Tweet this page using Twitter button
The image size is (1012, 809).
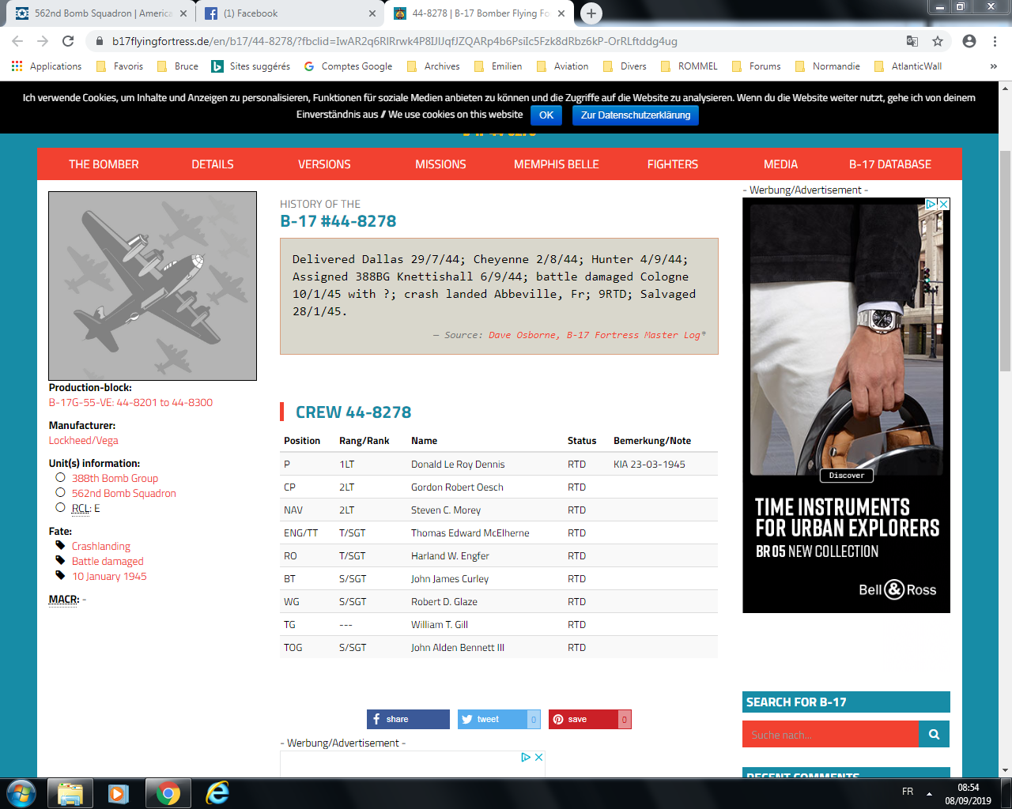[499, 719]
